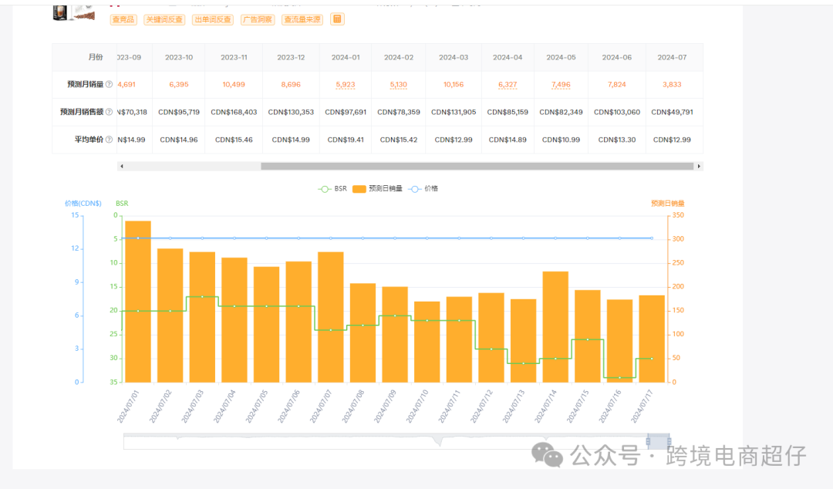Select the 出单词反查 option
The image size is (833, 489).
click(213, 20)
